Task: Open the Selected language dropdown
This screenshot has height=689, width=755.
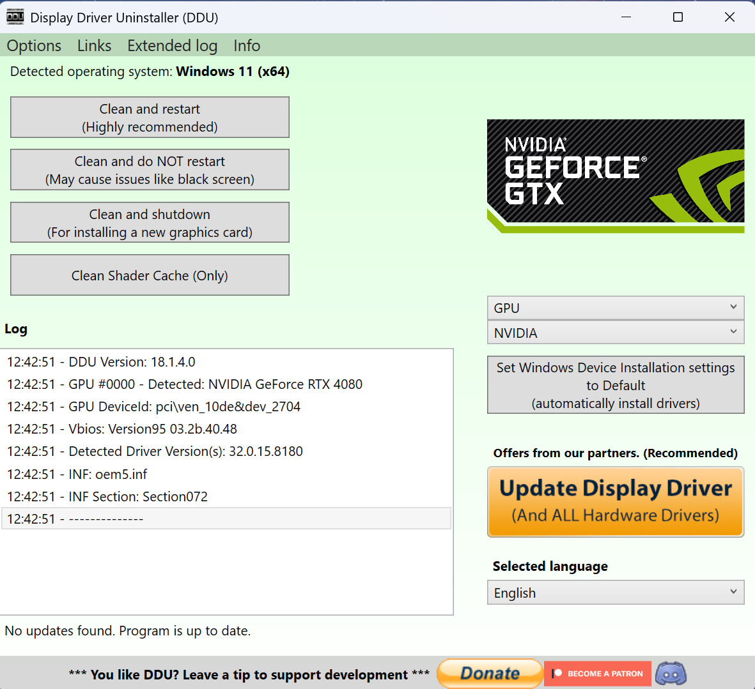Action: pos(615,593)
